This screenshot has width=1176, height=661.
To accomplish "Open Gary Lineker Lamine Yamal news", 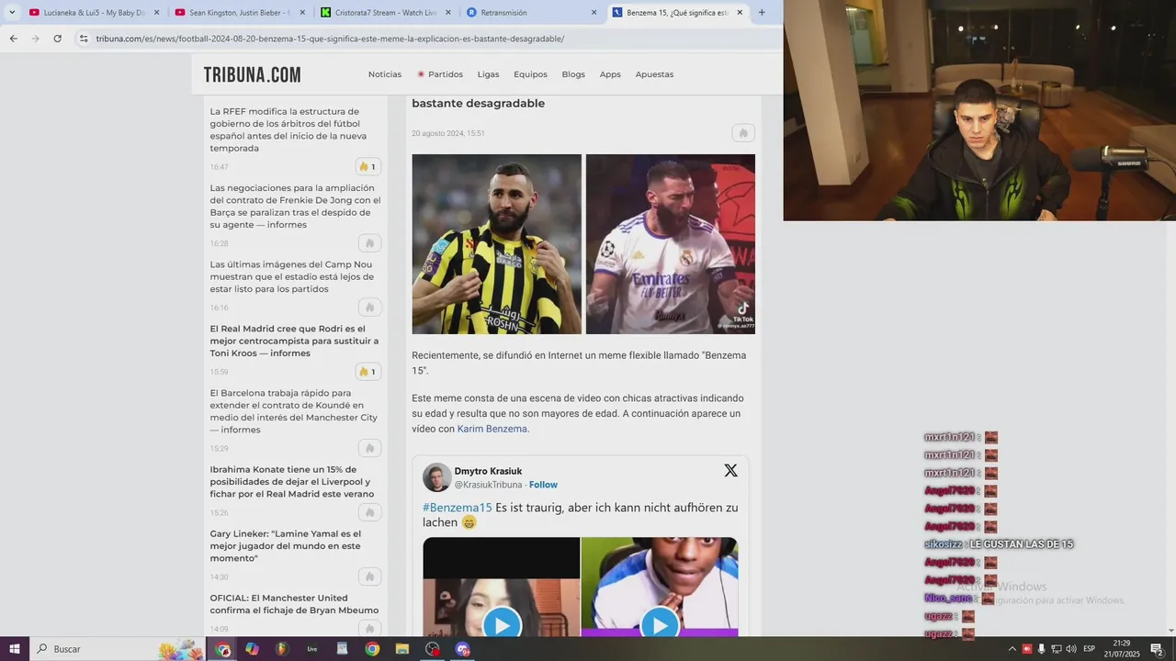I will (x=285, y=545).
